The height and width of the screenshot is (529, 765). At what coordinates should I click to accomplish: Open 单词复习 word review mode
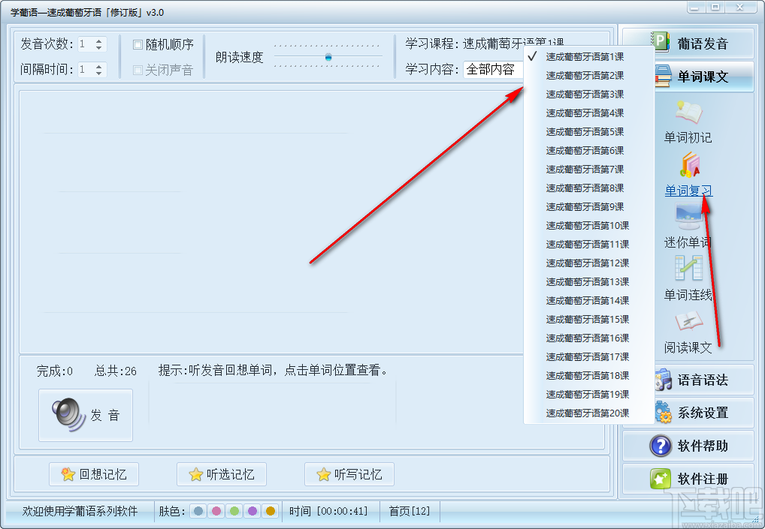click(x=688, y=190)
